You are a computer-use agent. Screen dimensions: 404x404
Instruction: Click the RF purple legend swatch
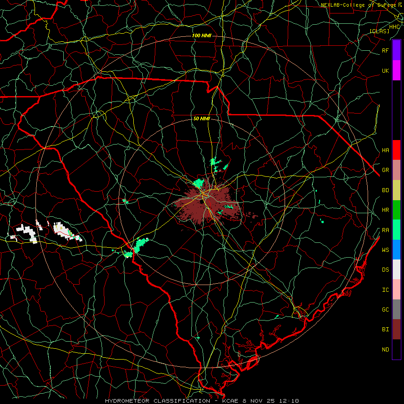click(396, 50)
